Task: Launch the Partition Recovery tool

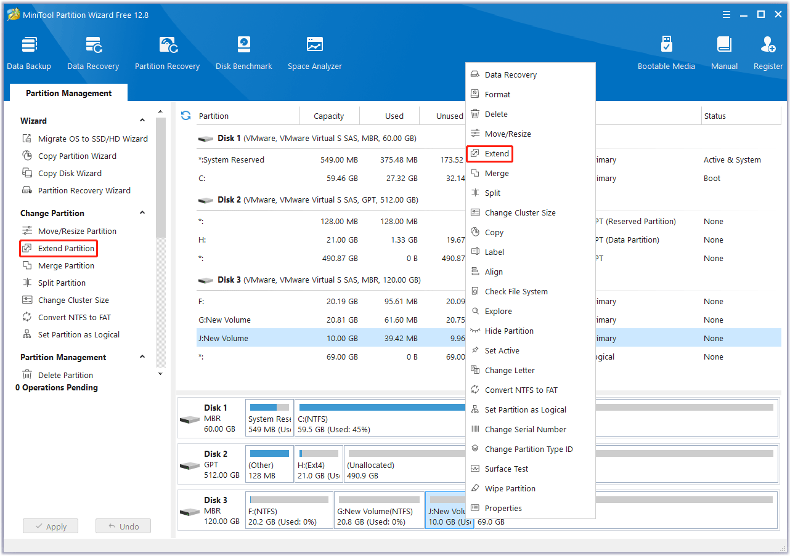Action: tap(167, 53)
